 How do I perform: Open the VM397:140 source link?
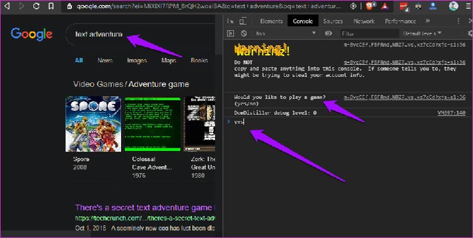point(452,113)
